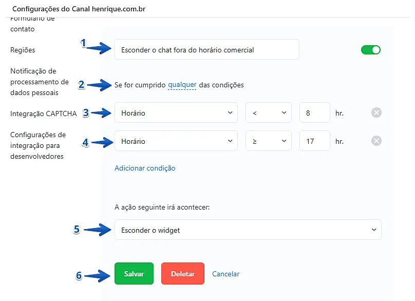
Task: Open the ≥ operator dropdown
Action: click(x=268, y=141)
